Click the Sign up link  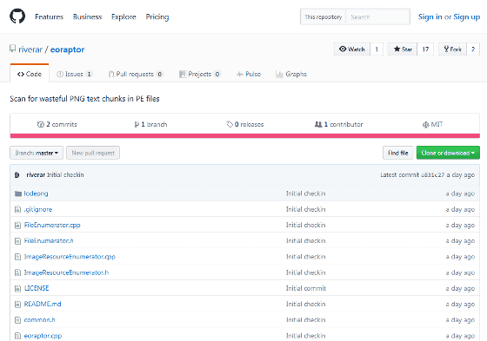click(466, 16)
